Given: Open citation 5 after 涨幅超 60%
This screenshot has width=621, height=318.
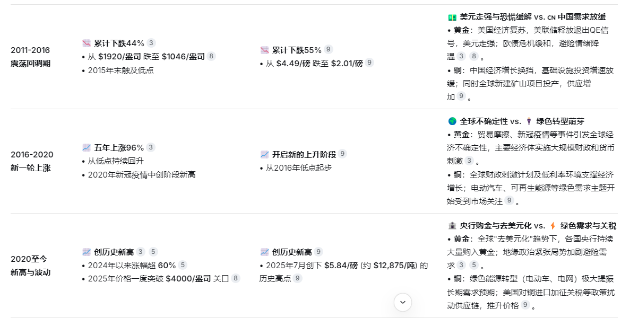Looking at the screenshot, I should (183, 265).
